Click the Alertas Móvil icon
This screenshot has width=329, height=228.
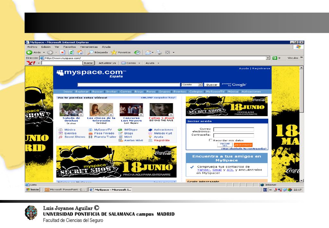click(x=121, y=141)
